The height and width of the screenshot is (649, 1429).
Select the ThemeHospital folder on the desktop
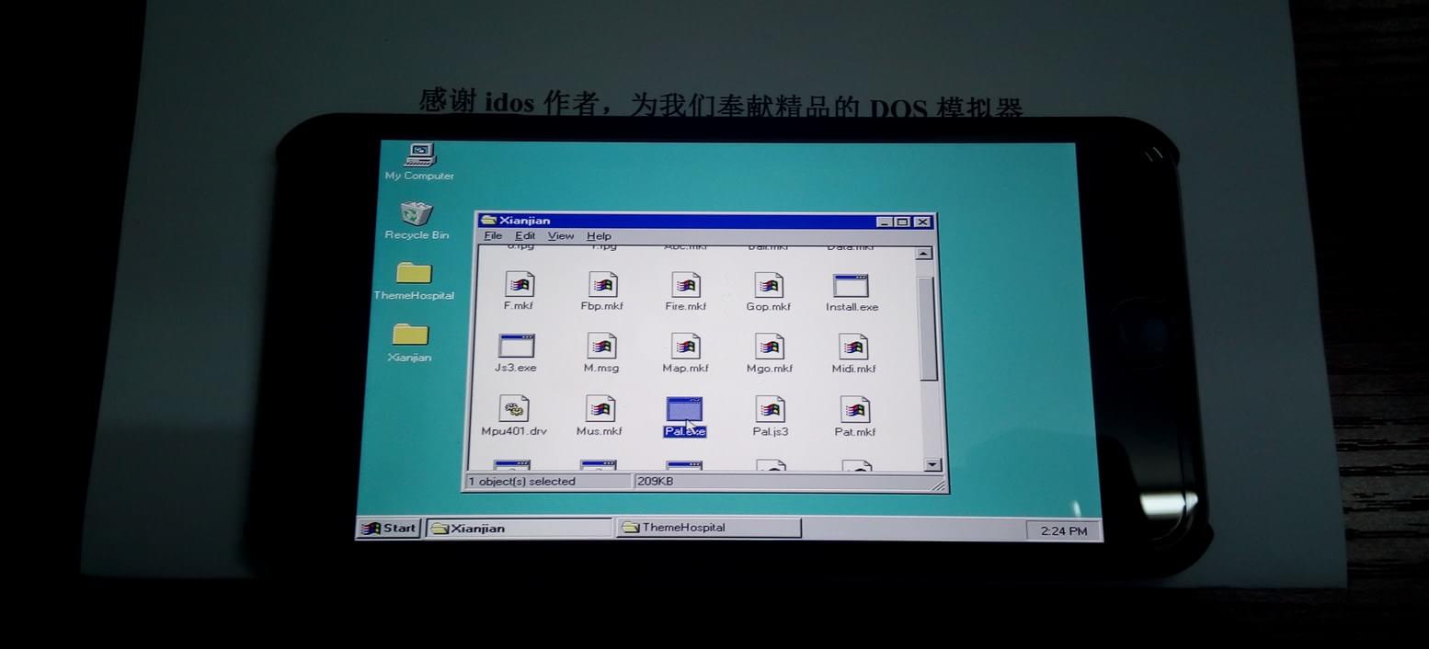tap(414, 273)
